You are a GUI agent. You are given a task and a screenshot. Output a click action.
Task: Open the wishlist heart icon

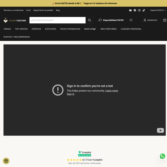tap(131, 20)
